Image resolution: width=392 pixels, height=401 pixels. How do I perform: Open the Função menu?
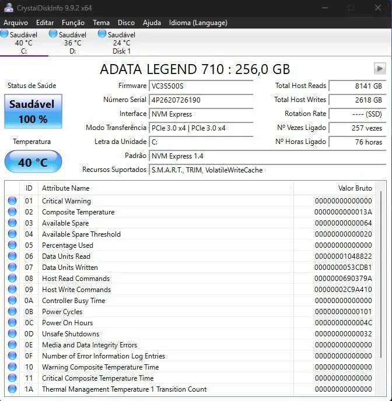click(x=73, y=23)
